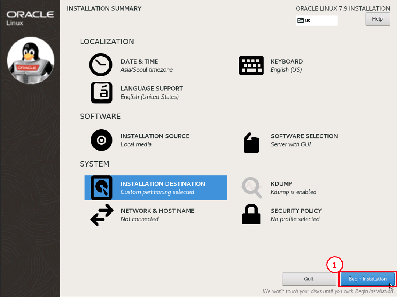397x297 pixels.
Task: Select the LANGUAGE SUPPORT label
Action: (x=152, y=89)
